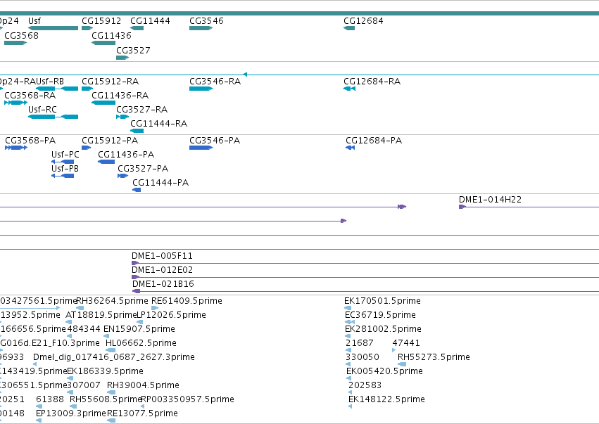Click the 202583 feature marker
Viewport: 599px width, 424px height.
350,392
